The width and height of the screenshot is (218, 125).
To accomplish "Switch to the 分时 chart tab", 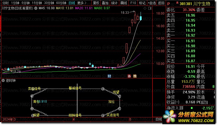I will coord(5,3).
